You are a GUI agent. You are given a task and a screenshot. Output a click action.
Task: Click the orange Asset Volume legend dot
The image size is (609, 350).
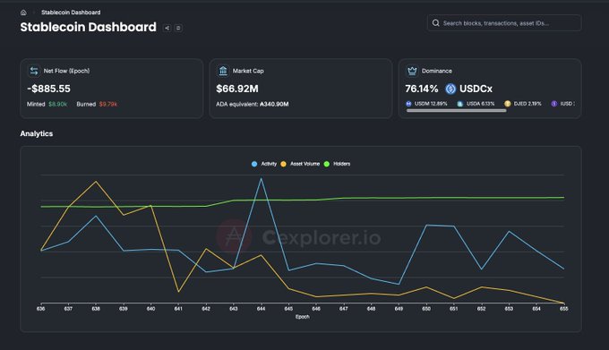point(284,164)
